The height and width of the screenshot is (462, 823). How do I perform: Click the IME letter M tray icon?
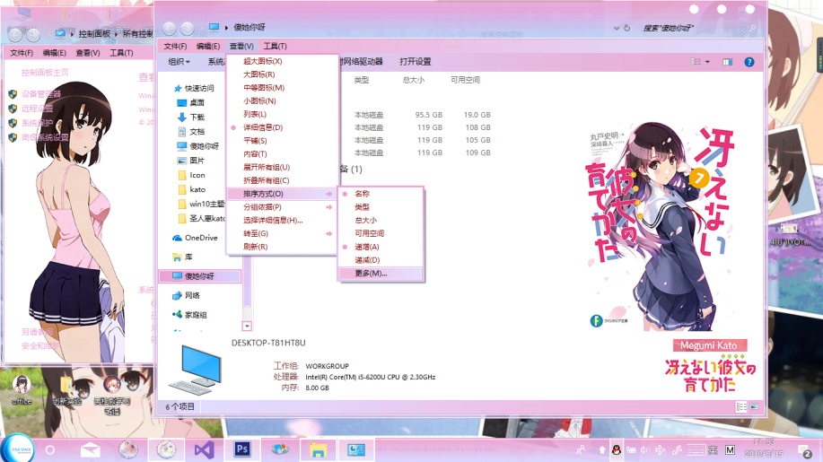(x=730, y=450)
